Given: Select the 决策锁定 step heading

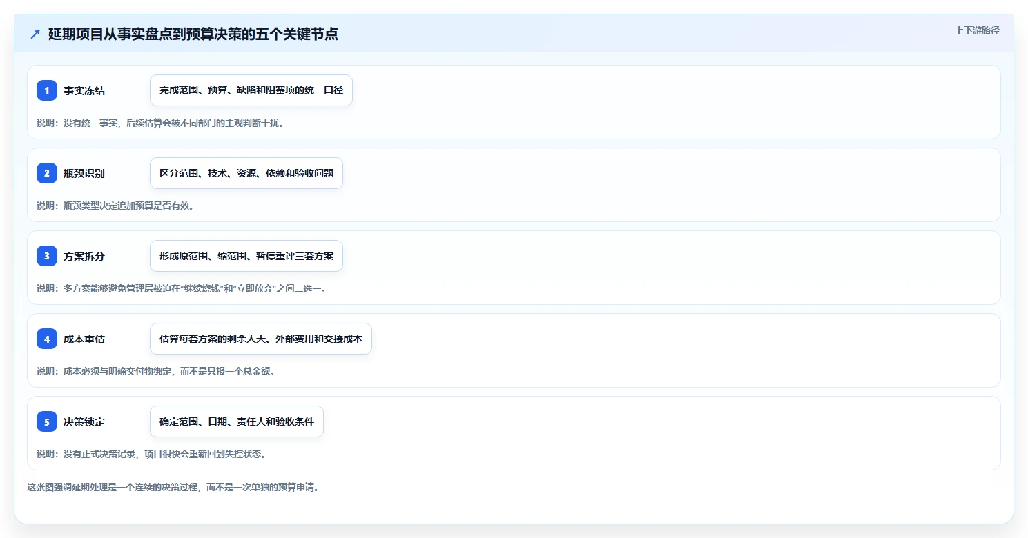Looking at the screenshot, I should coord(84,421).
